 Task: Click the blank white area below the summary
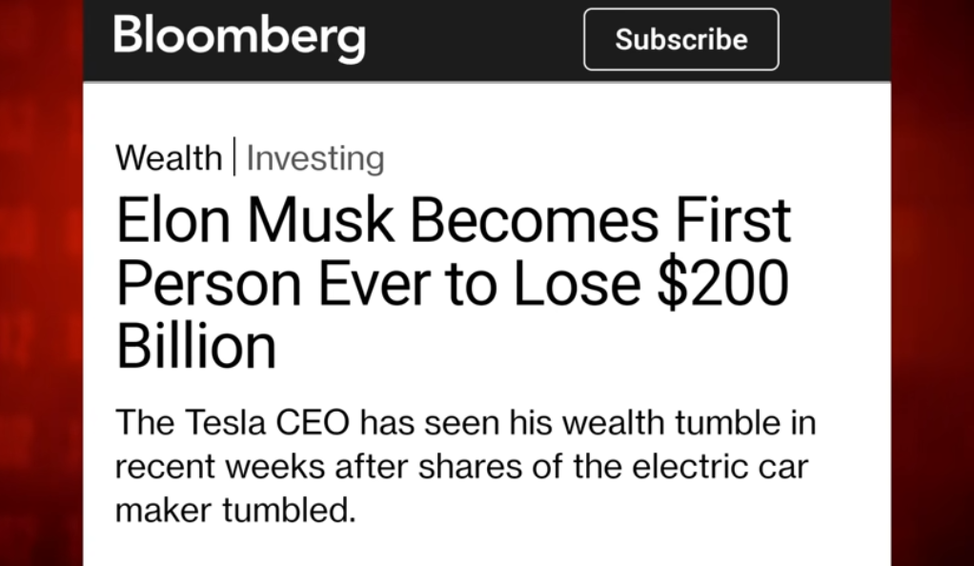pos(487,548)
